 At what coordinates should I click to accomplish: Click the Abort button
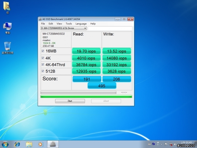106,101
